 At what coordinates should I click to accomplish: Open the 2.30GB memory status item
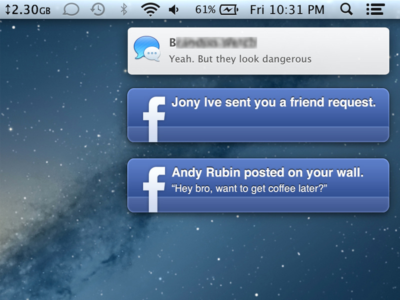click(28, 9)
